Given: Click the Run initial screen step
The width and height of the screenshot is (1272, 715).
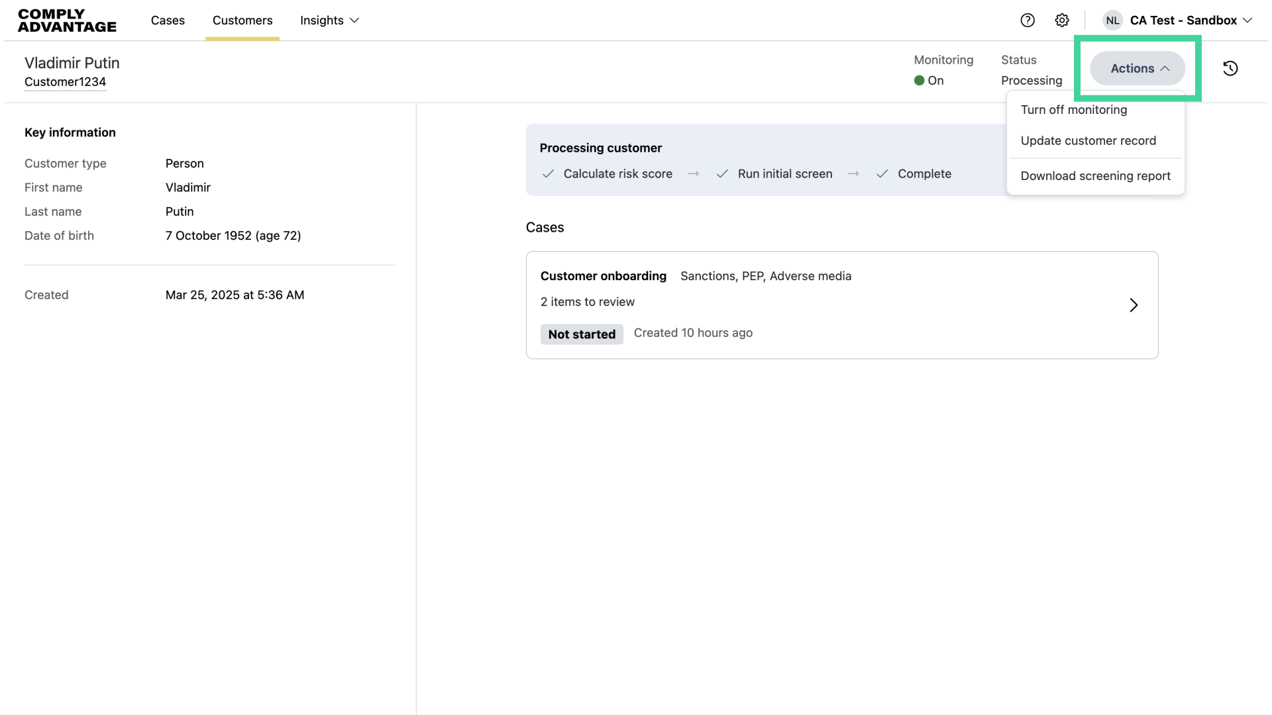Looking at the screenshot, I should click(784, 174).
